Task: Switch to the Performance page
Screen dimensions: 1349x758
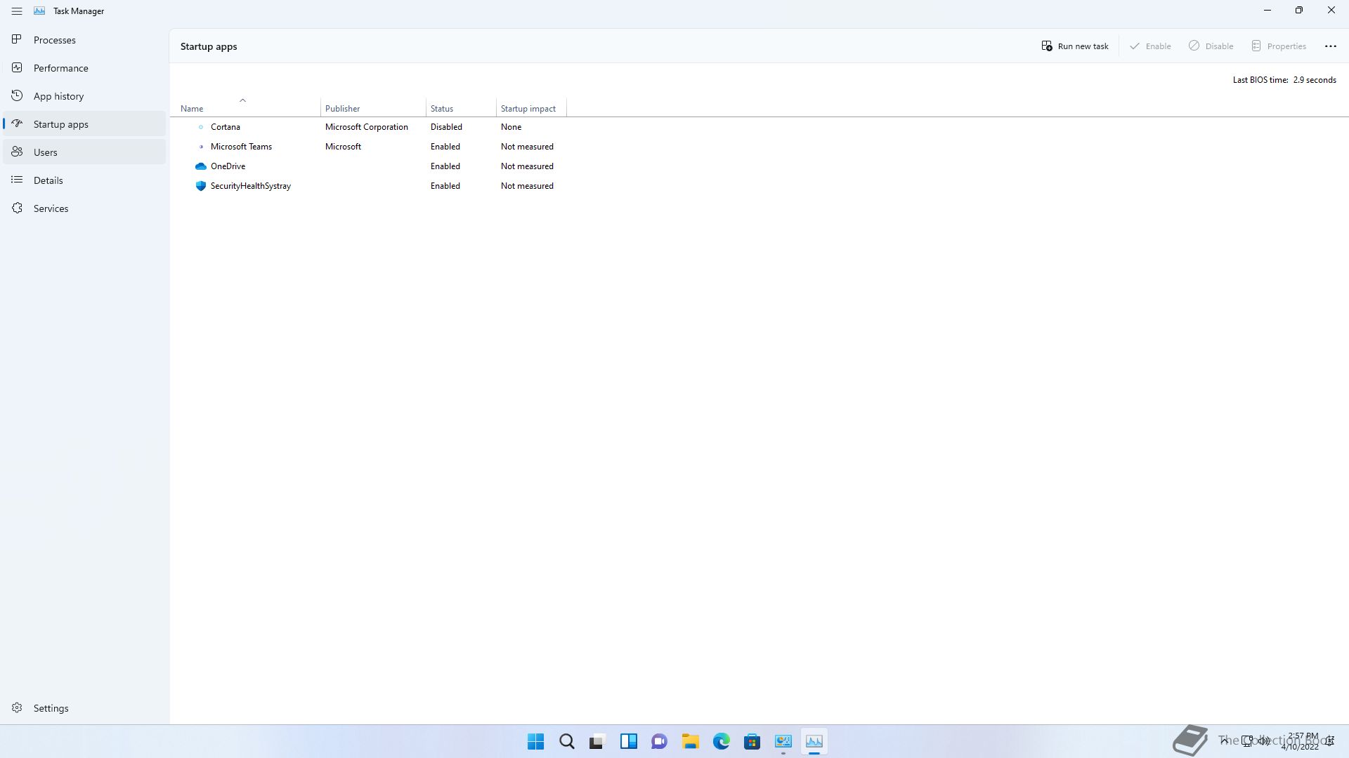Action: 84,68
